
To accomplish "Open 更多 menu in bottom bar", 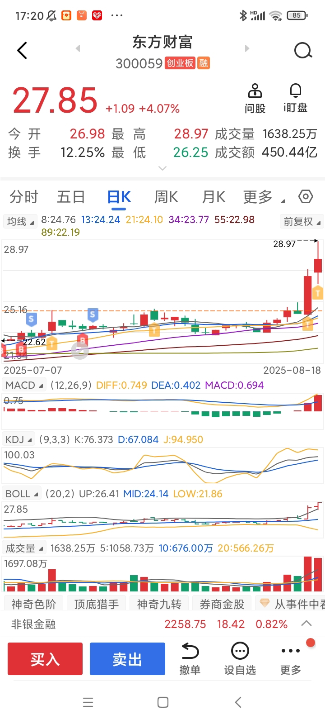I will pos(291,659).
